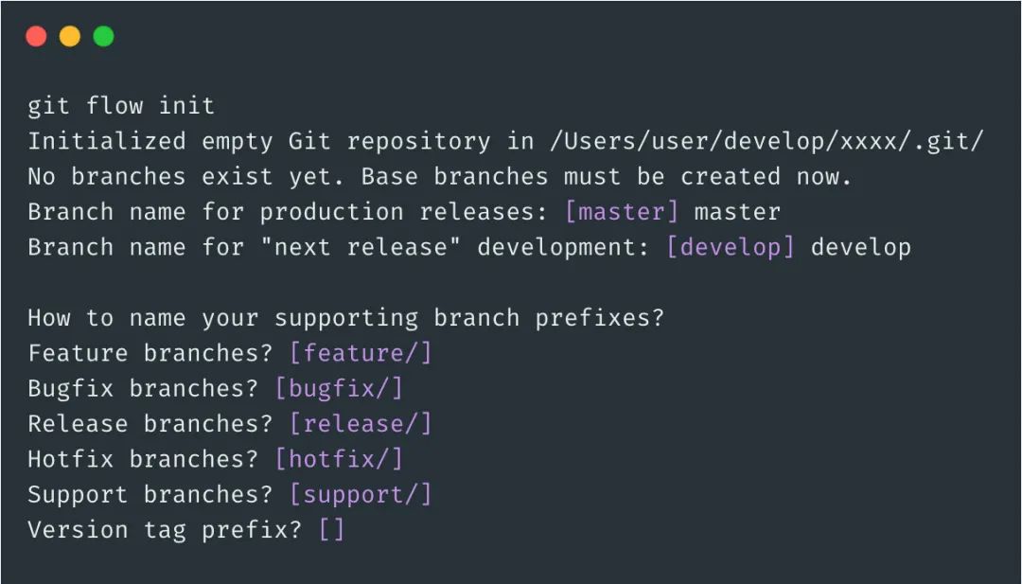This screenshot has height=584, width=1022.
Task: Click the 'git flow init' command line
Action: [x=121, y=106]
